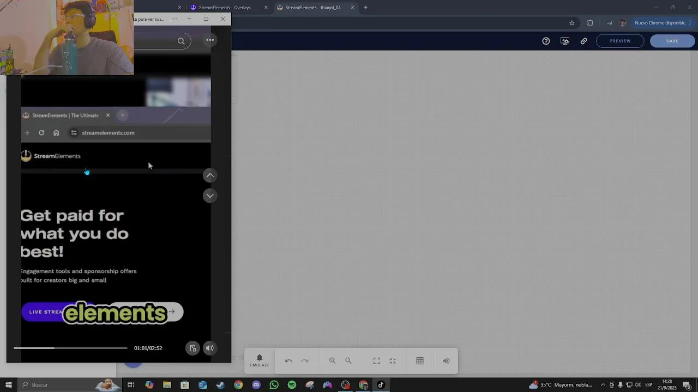Screen dimensions: 698x392
Task: Open Copilot from the taskbar
Action: 149,385
